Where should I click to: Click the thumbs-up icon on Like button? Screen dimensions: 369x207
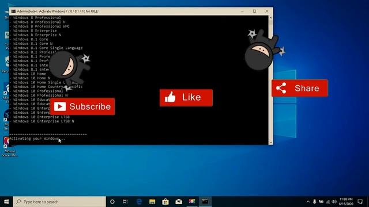pos(170,97)
